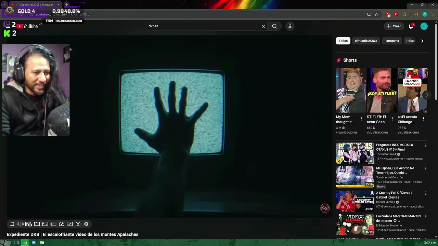Open 'A Country Full Of Daves' video title

(394, 195)
